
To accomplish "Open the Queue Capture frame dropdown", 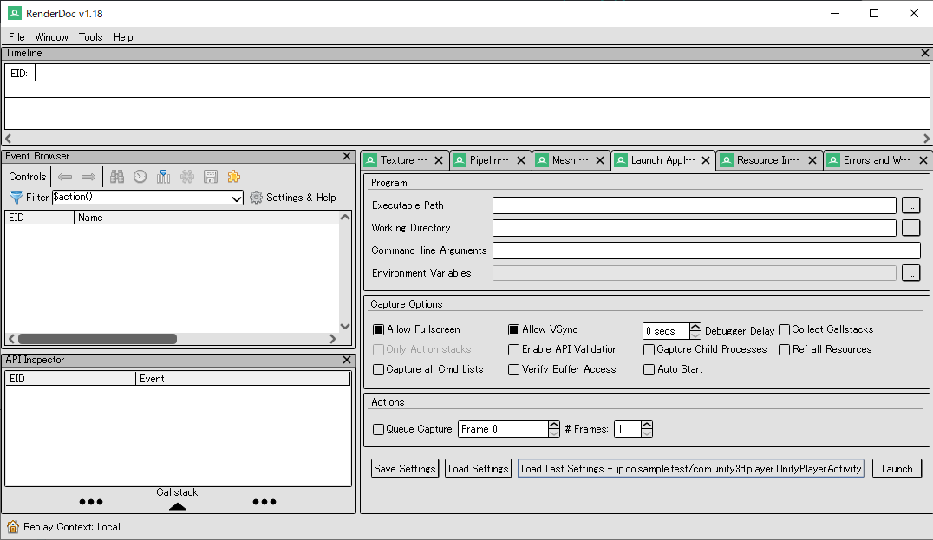I will 553,428.
